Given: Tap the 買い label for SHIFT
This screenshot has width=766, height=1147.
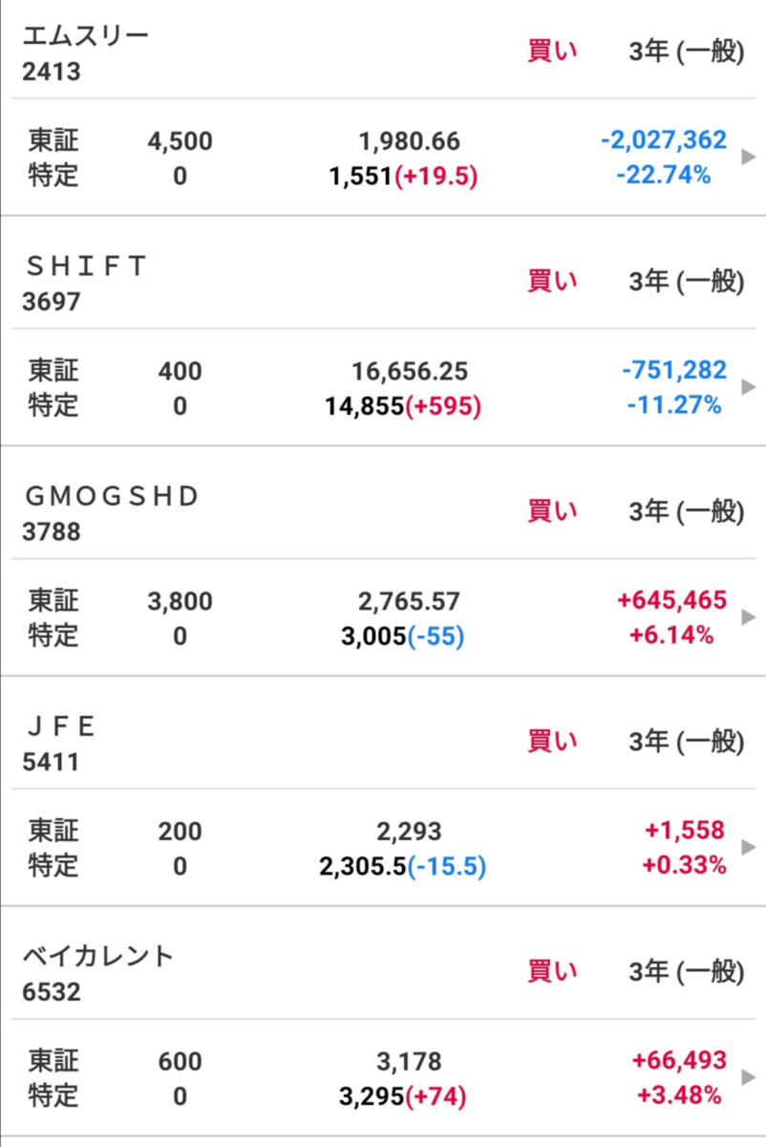Looking at the screenshot, I should [x=552, y=281].
